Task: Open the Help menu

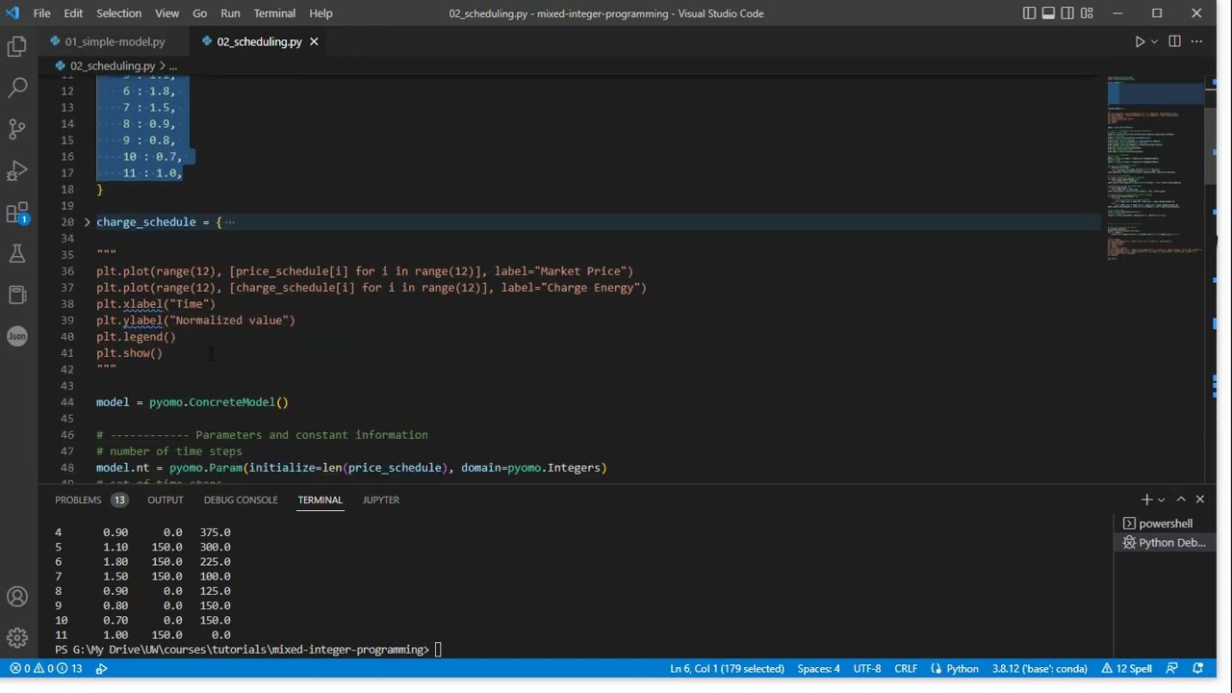Action: point(321,13)
